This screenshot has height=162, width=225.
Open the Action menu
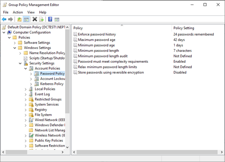tap(18, 12)
